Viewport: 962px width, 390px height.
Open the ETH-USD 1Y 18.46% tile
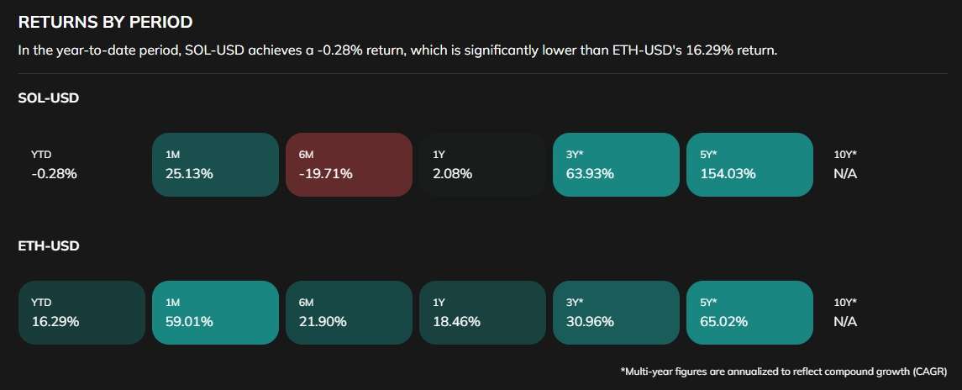[x=482, y=313]
